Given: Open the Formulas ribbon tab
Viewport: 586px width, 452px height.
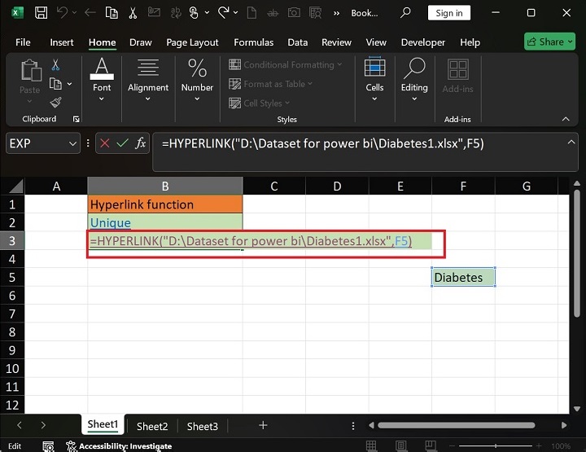Looking at the screenshot, I should [x=253, y=42].
